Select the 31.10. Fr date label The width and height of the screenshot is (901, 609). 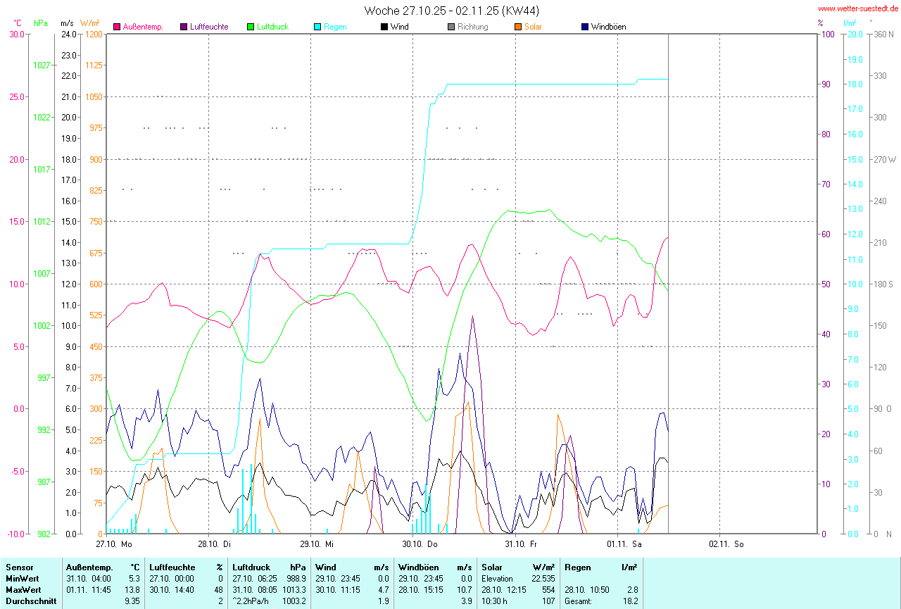521,544
